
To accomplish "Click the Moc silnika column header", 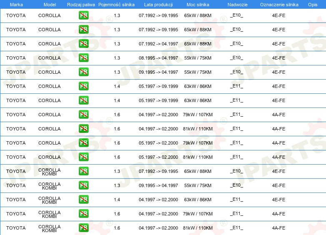I will [198, 5].
